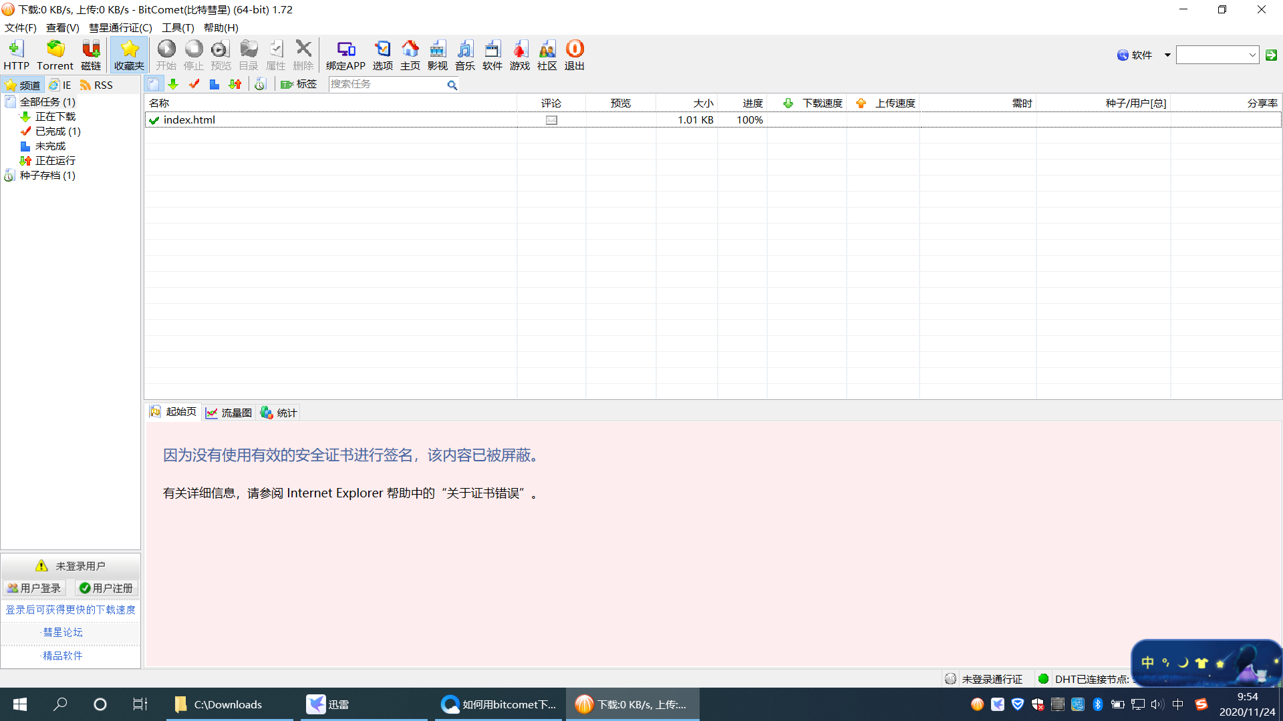The height and width of the screenshot is (721, 1283).
Task: Select Completed (已完成) in sidebar
Action: tap(51, 131)
